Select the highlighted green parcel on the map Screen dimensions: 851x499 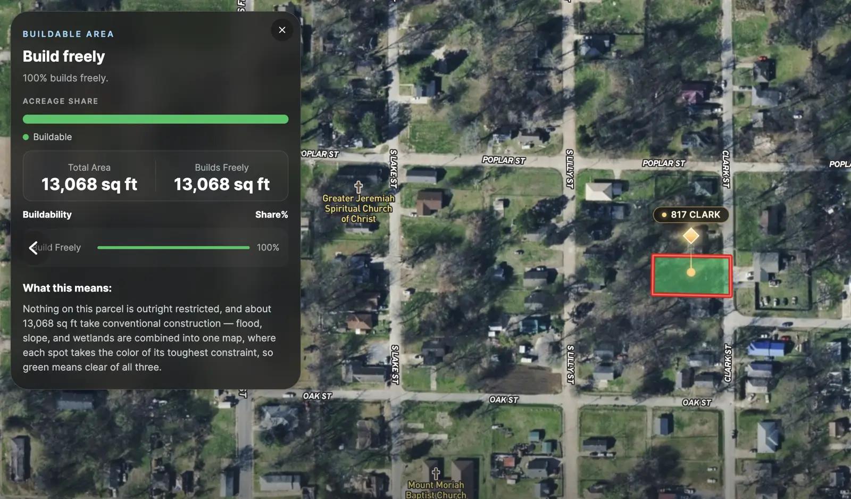pos(691,276)
